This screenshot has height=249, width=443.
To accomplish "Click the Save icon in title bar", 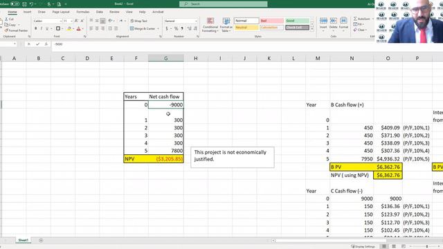I will pyautogui.click(x=25, y=4).
